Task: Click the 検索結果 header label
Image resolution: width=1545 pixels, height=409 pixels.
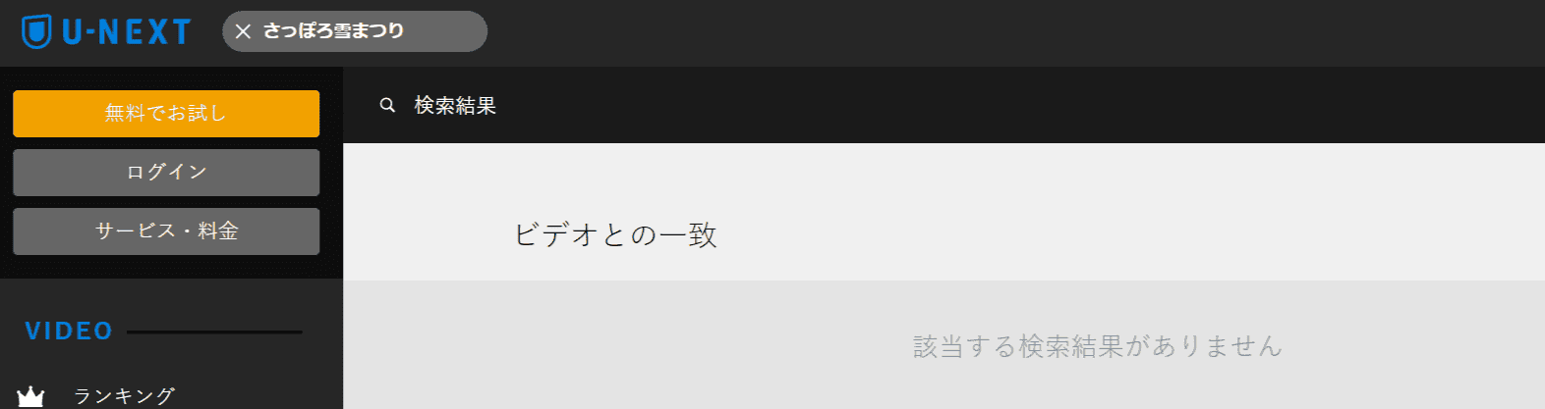Action: tap(455, 105)
